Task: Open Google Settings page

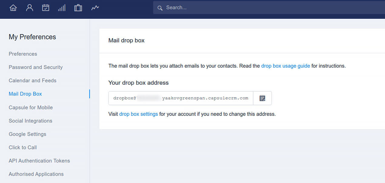Action: [x=27, y=134]
